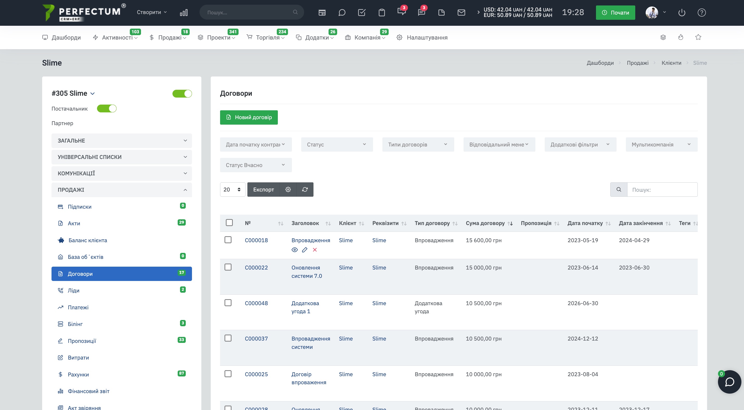Image resolution: width=744 pixels, height=410 pixels.
Task: Open the Активності menu
Action: (x=115, y=37)
